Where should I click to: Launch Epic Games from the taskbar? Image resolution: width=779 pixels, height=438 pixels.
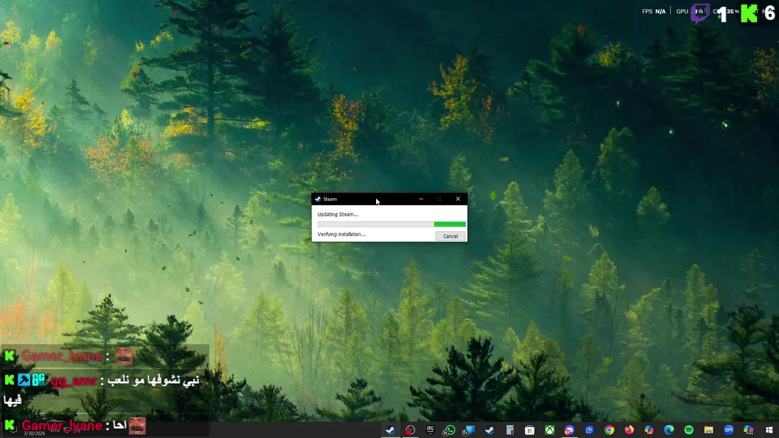tap(430, 430)
